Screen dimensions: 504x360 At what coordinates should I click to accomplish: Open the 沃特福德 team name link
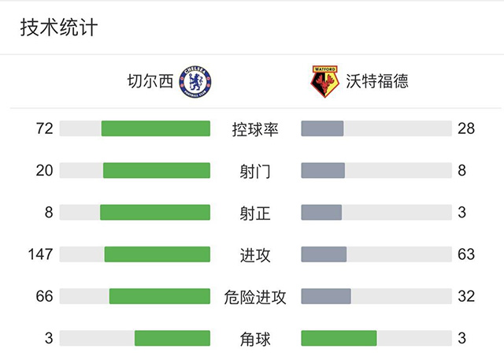point(376,80)
